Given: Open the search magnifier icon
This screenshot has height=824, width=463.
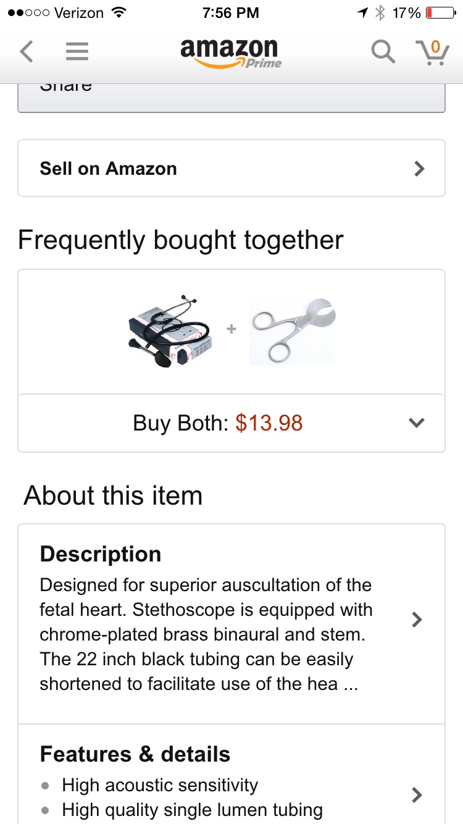Looking at the screenshot, I should (x=383, y=52).
